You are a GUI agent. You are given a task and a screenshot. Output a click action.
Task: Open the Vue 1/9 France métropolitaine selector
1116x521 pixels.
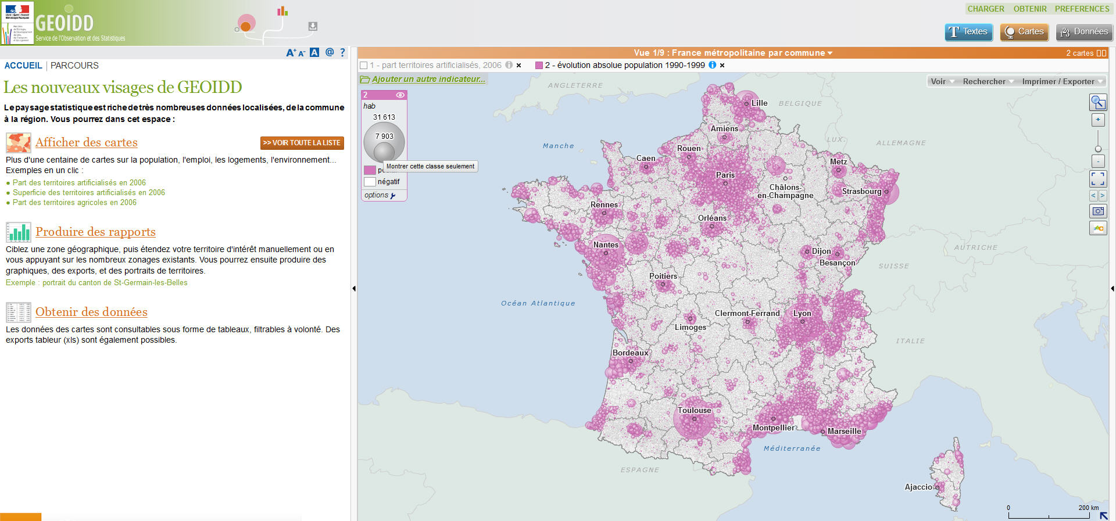[x=732, y=53]
